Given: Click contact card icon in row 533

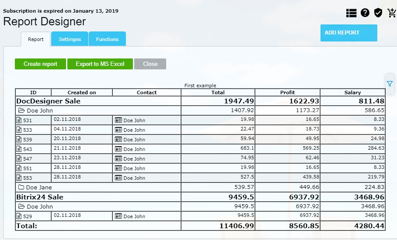Looking at the screenshot, I should [x=118, y=130].
